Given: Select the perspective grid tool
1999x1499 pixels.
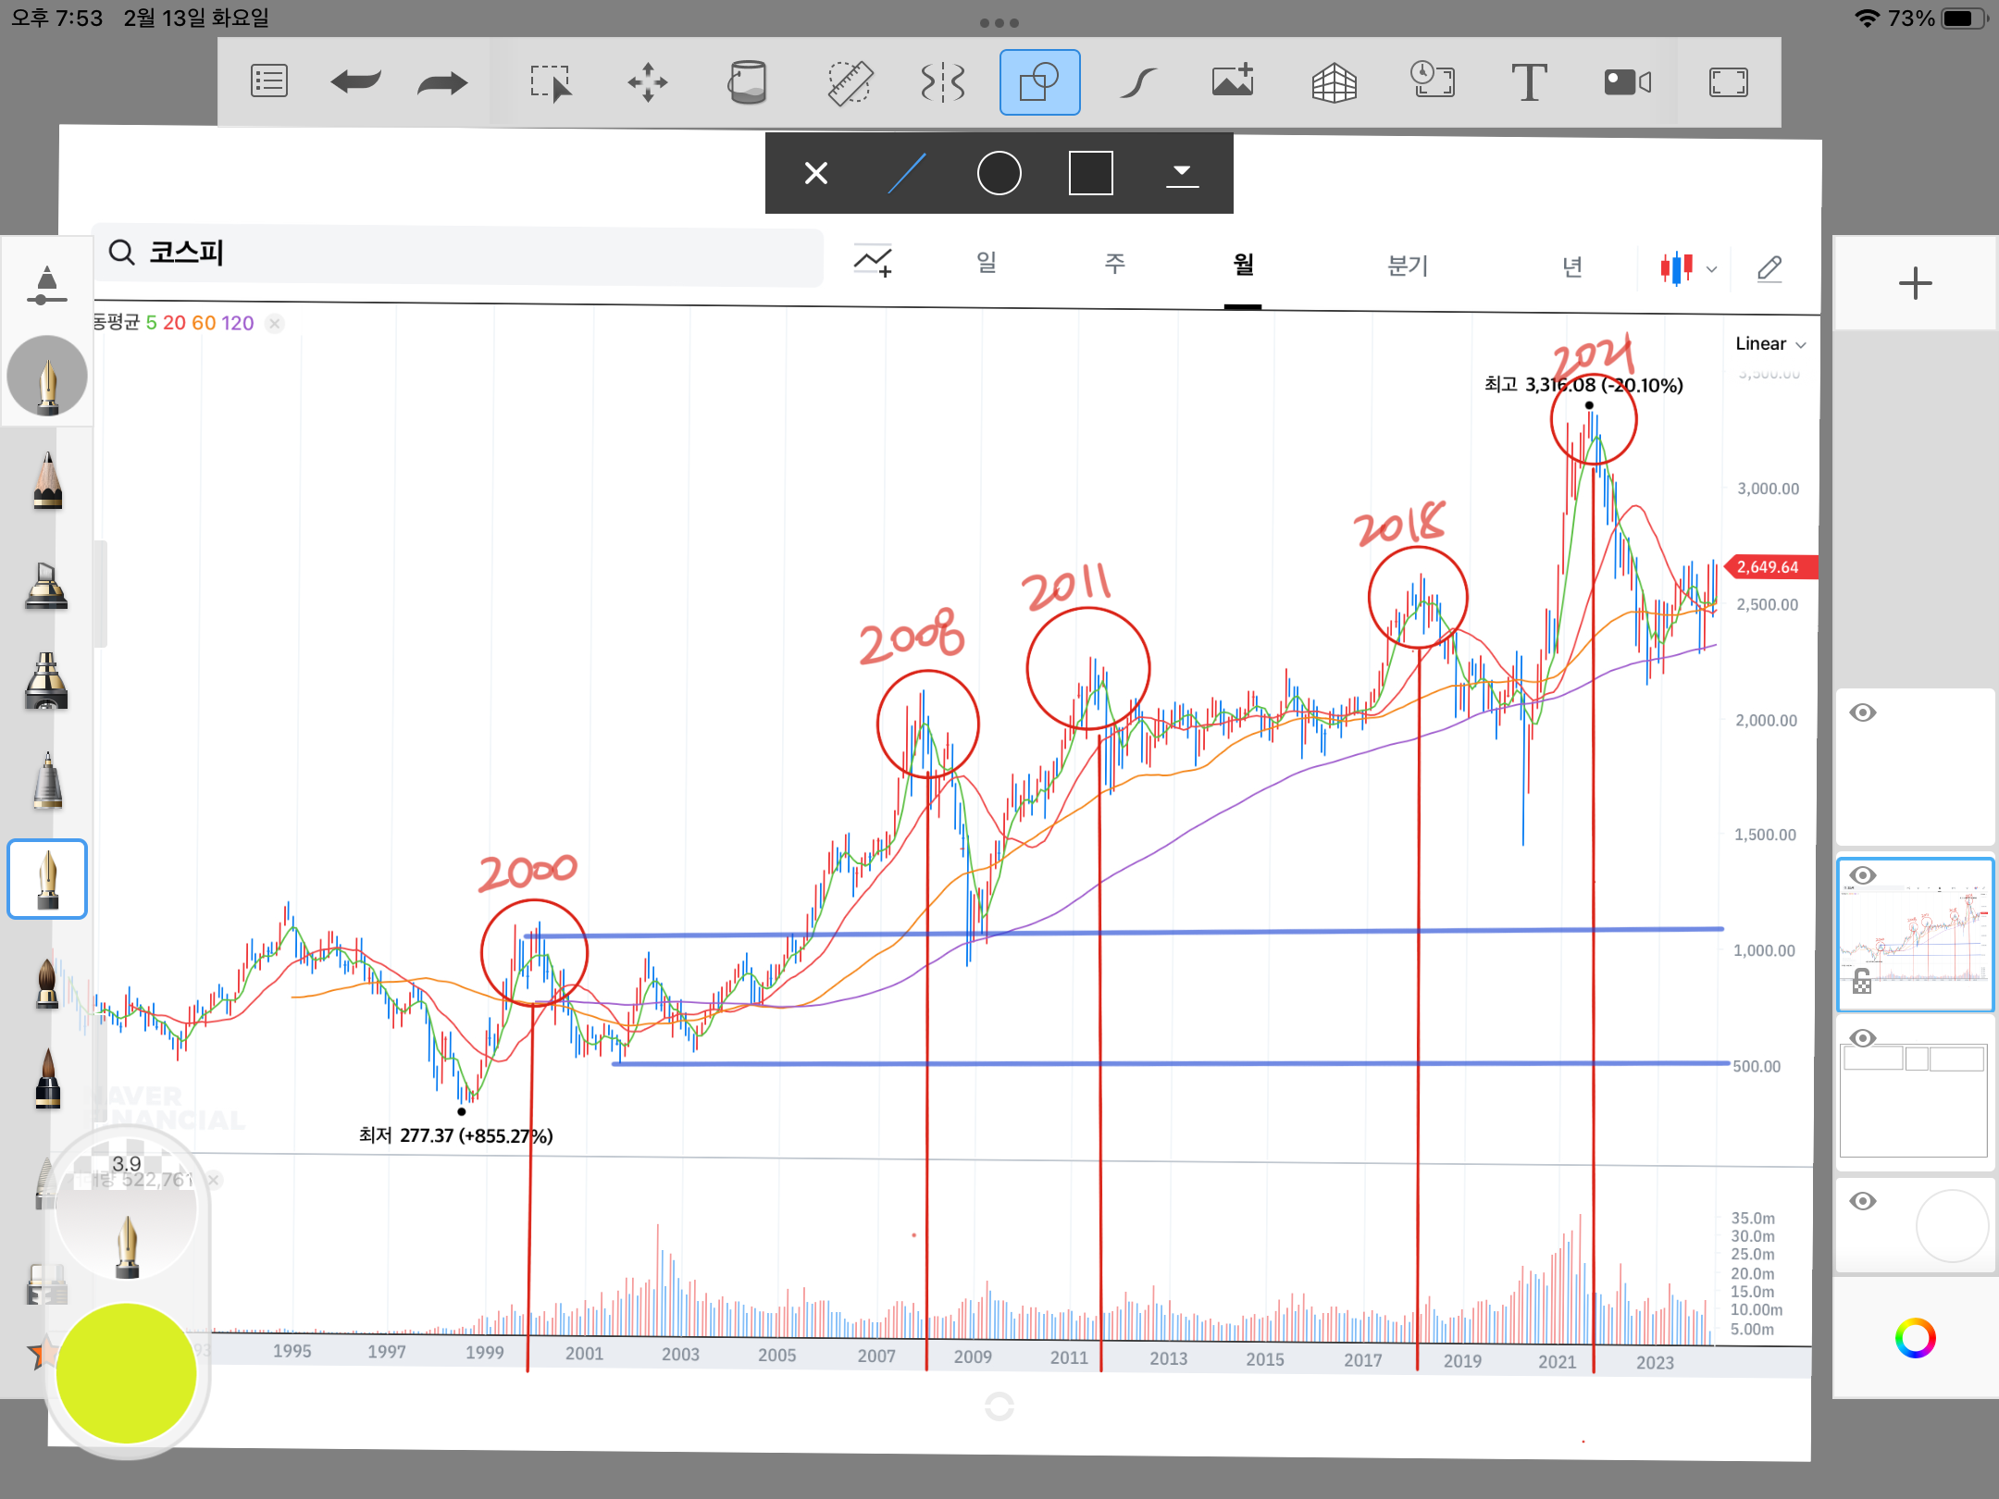Looking at the screenshot, I should (x=1334, y=82).
